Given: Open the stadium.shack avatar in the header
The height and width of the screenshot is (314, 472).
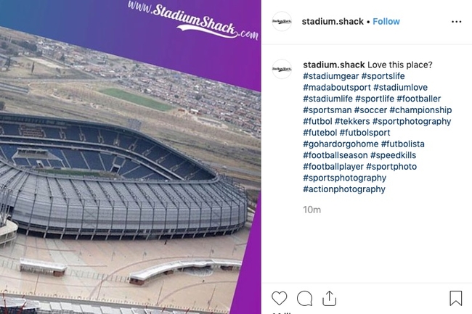Looking at the screenshot, I should (282, 22).
